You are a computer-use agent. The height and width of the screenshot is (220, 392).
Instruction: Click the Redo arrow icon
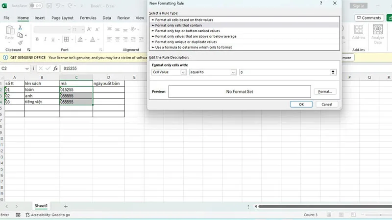coord(70,5)
